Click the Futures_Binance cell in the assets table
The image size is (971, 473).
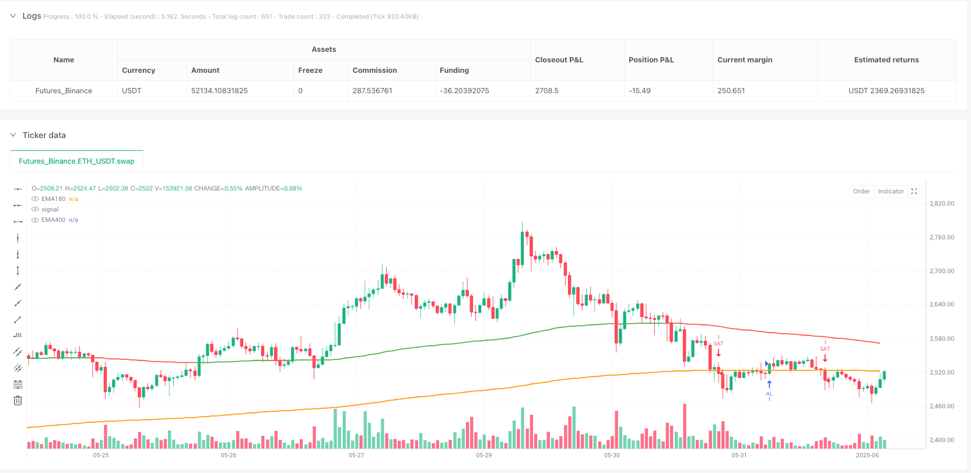click(x=64, y=91)
